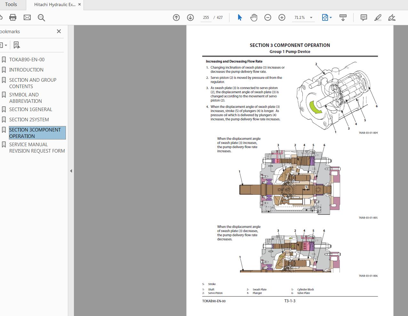Jump to the INTRODUCTION bookmark
The height and width of the screenshot is (316, 408).
tap(26, 70)
